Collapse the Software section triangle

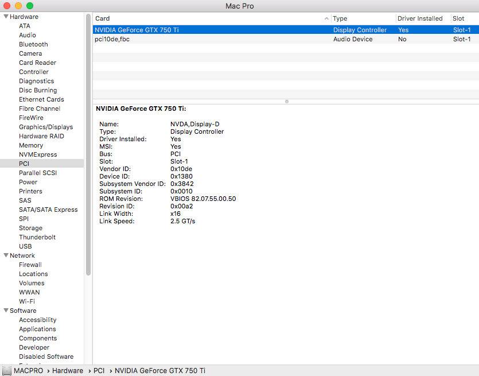click(6, 311)
